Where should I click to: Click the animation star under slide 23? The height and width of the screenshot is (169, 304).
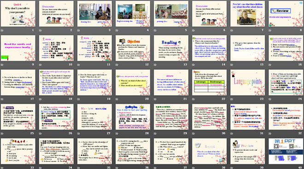coord(232,99)
